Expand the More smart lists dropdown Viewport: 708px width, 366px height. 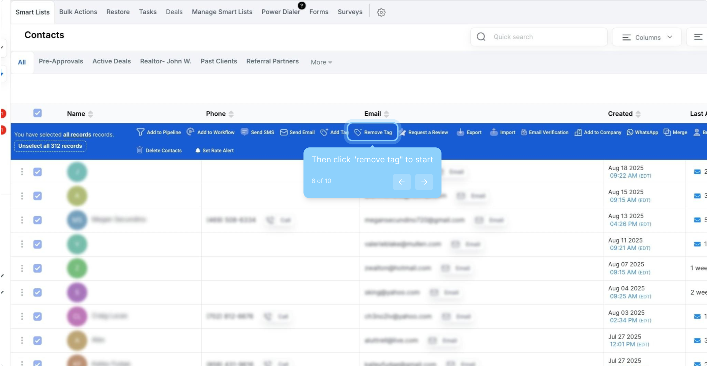coord(321,62)
